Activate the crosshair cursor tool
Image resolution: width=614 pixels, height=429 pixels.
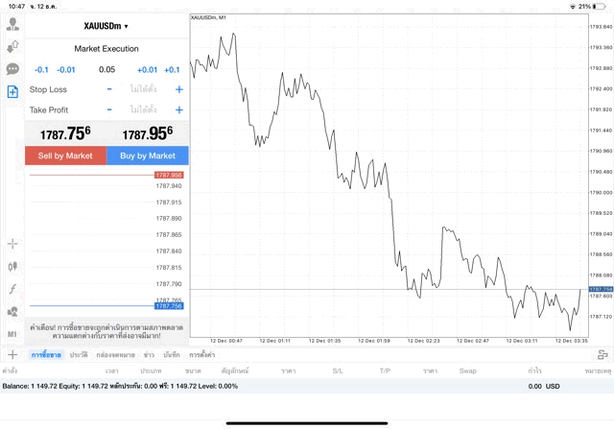coord(12,244)
